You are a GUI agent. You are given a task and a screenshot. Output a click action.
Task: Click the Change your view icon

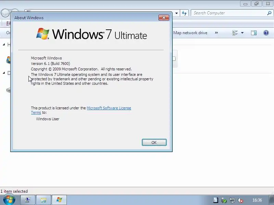[x=235, y=33]
